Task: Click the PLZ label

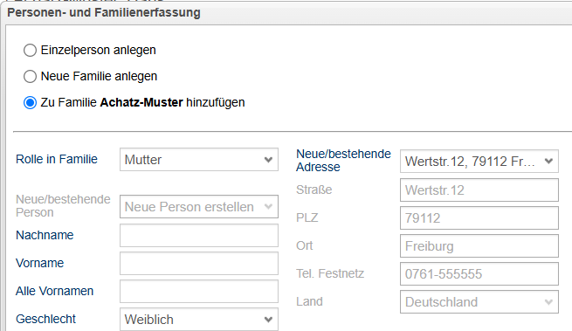Action: pos(307,217)
